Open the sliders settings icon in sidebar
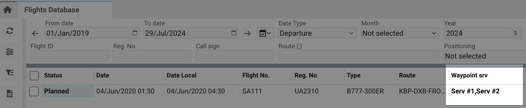Screen dimensions: 526x108 coord(9,52)
